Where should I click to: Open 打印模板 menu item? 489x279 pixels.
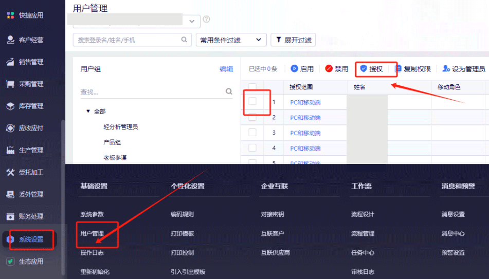(x=182, y=233)
